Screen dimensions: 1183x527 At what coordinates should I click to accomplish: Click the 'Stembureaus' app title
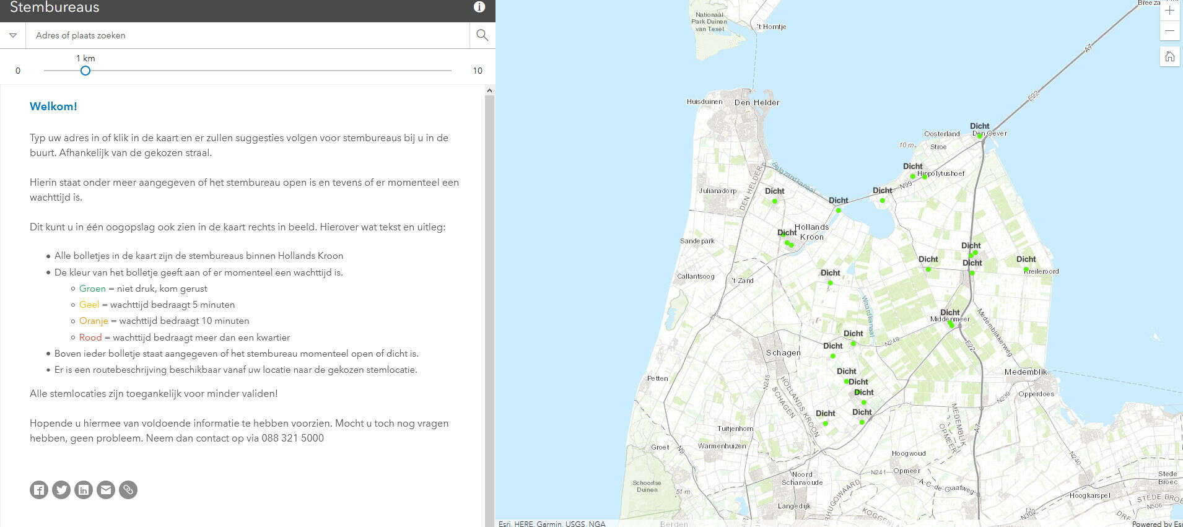point(55,7)
